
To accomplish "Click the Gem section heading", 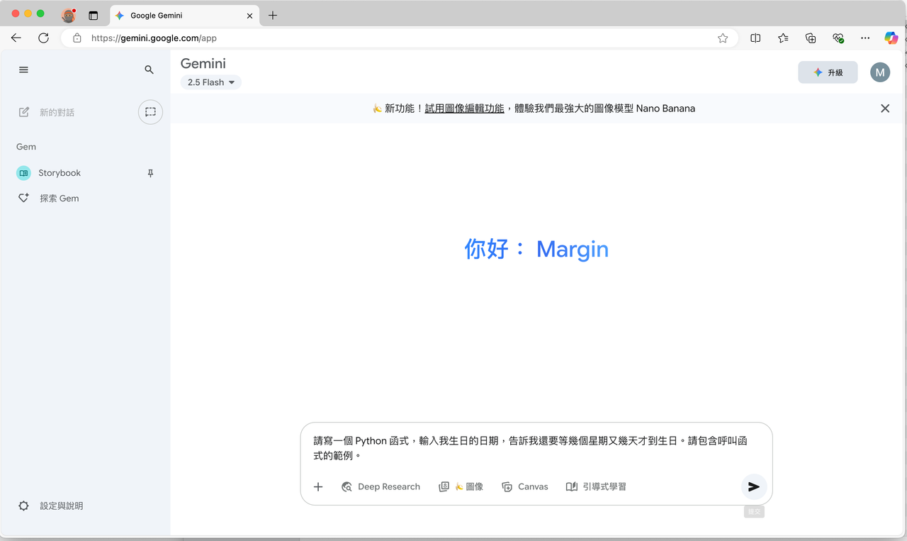I will pyautogui.click(x=26, y=147).
